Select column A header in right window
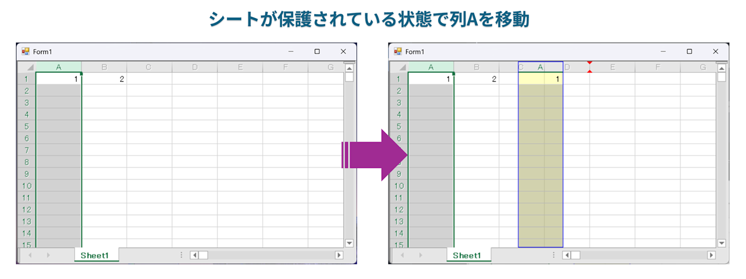Screen dimensions: 746x279 (431, 67)
